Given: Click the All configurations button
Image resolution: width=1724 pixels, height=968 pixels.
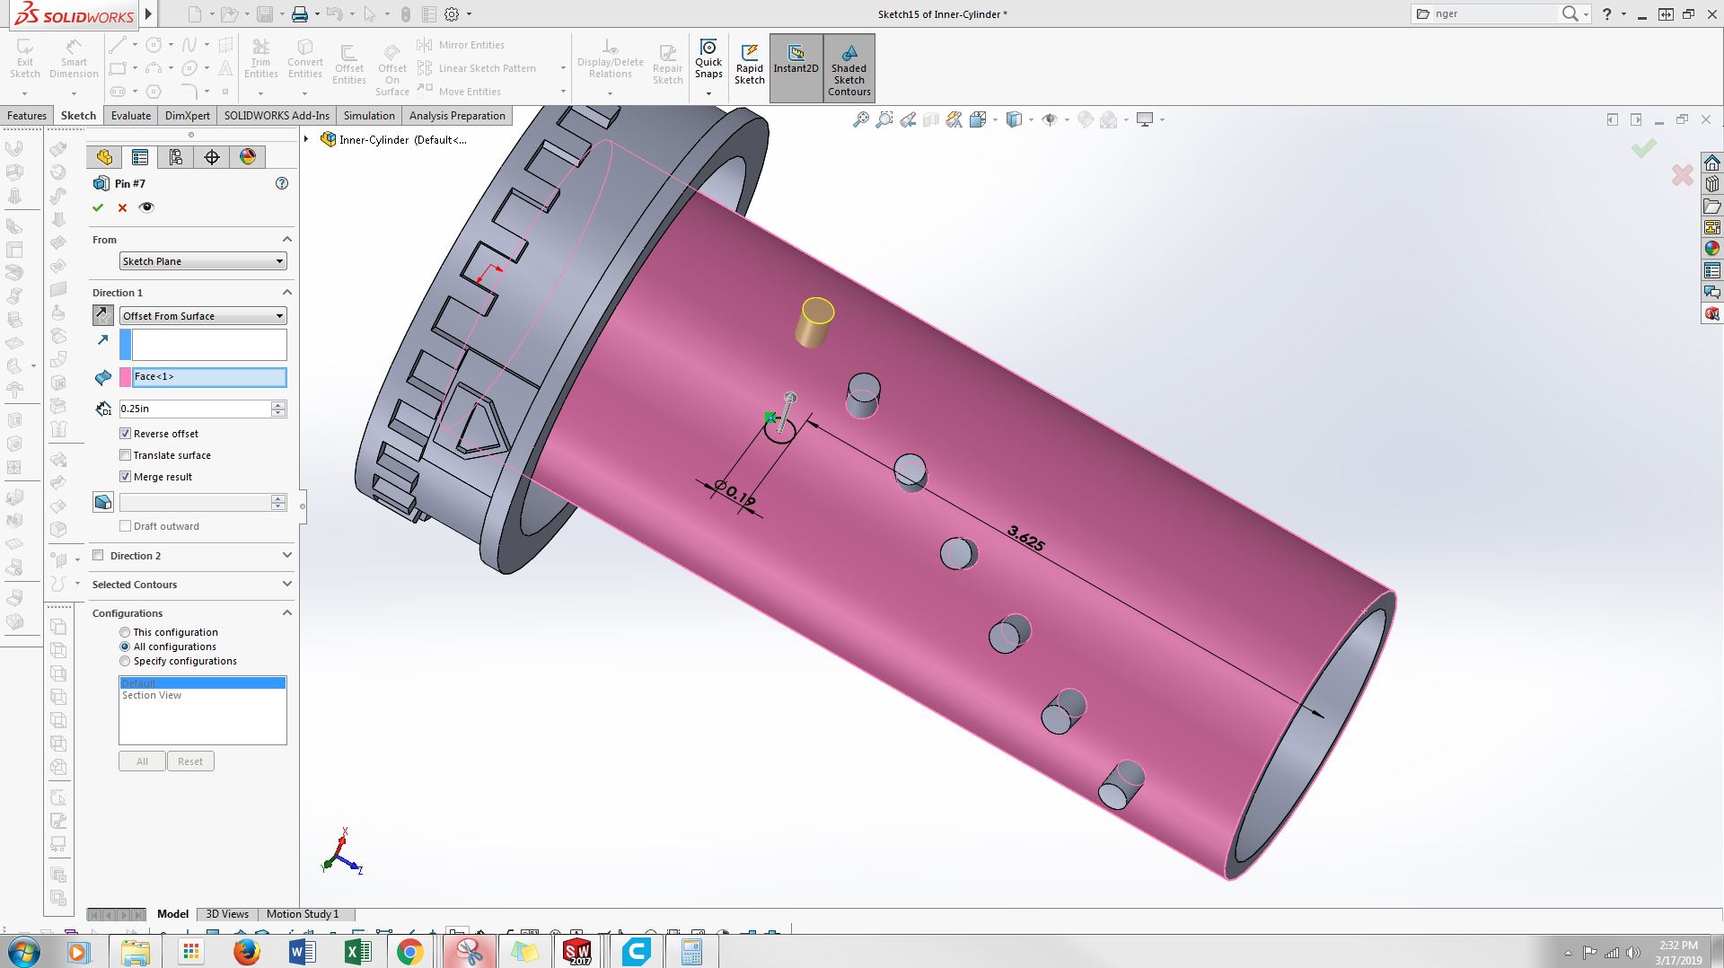Looking at the screenshot, I should (x=142, y=761).
